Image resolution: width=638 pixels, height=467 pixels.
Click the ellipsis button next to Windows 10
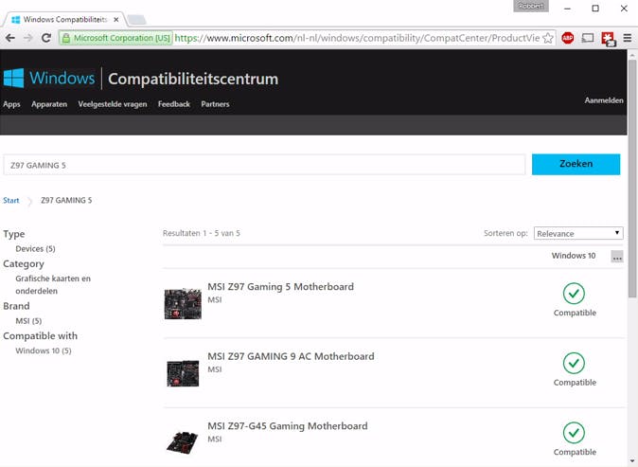click(x=617, y=257)
